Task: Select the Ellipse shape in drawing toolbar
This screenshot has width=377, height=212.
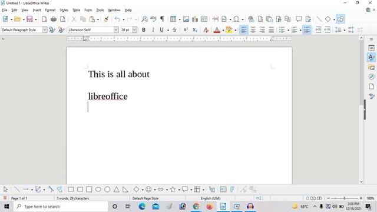Action: pyautogui.click(x=98, y=190)
